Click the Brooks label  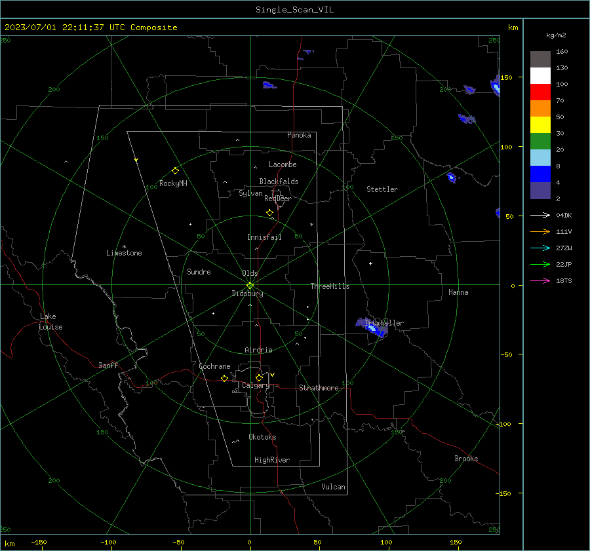tap(466, 459)
